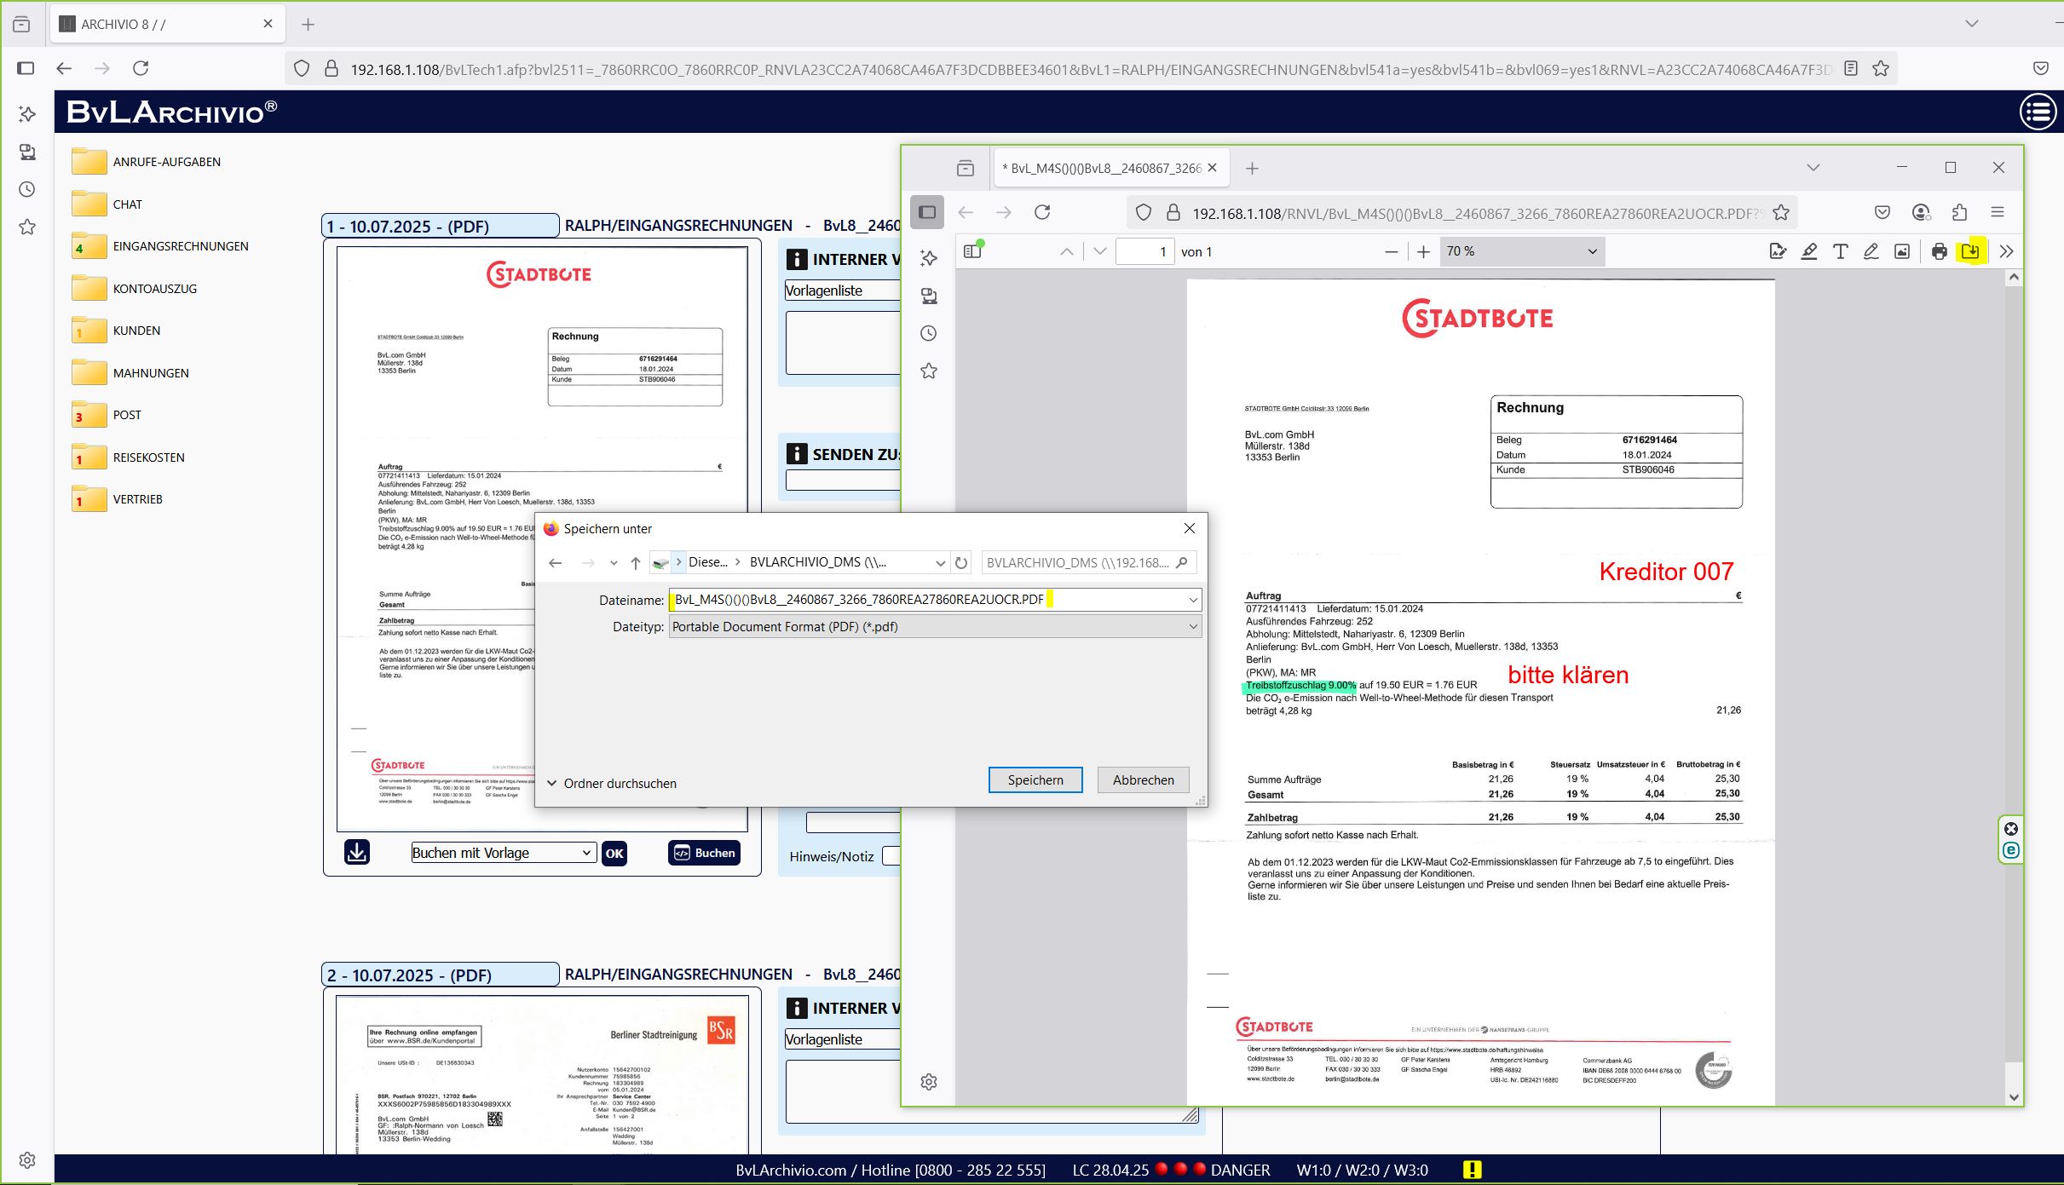Click download icon below first document preview

pos(357,852)
